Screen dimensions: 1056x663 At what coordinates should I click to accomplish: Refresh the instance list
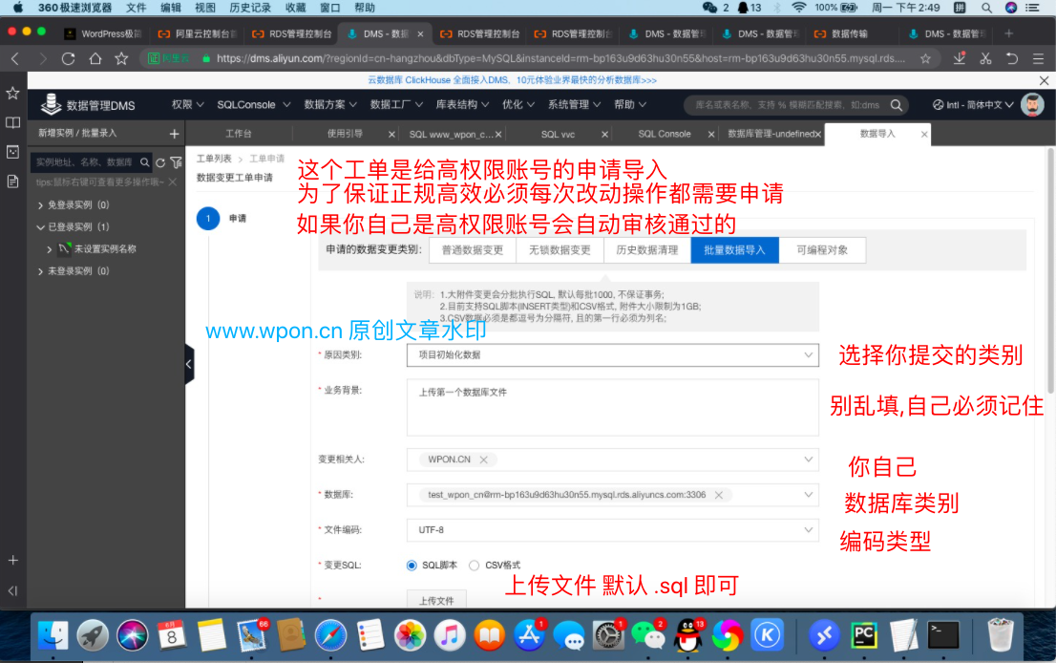coord(160,162)
